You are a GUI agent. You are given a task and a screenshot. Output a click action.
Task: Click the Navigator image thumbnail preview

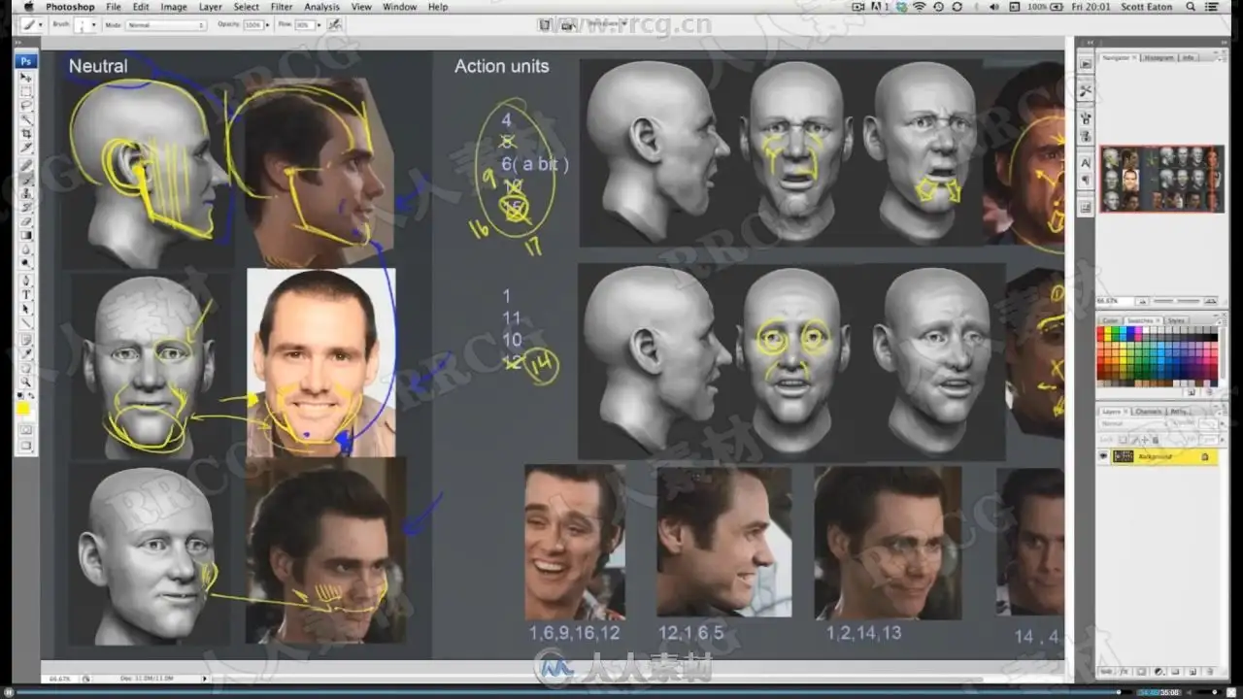(x=1161, y=179)
